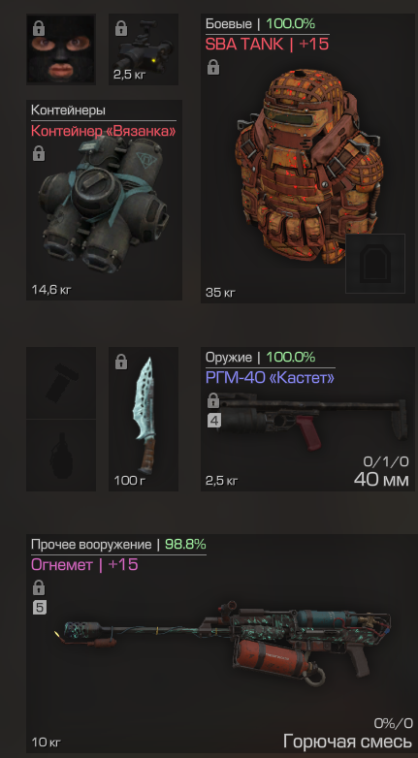The image size is (418, 758).
Task: Select the balaclava mask item
Action: [x=61, y=49]
